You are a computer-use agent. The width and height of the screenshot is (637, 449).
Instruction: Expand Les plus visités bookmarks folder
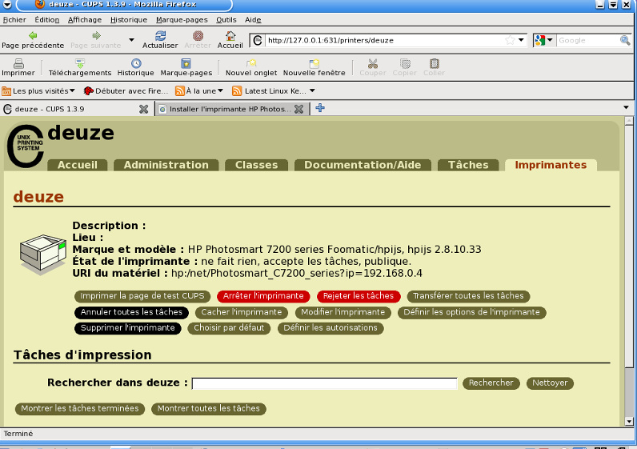[38, 91]
